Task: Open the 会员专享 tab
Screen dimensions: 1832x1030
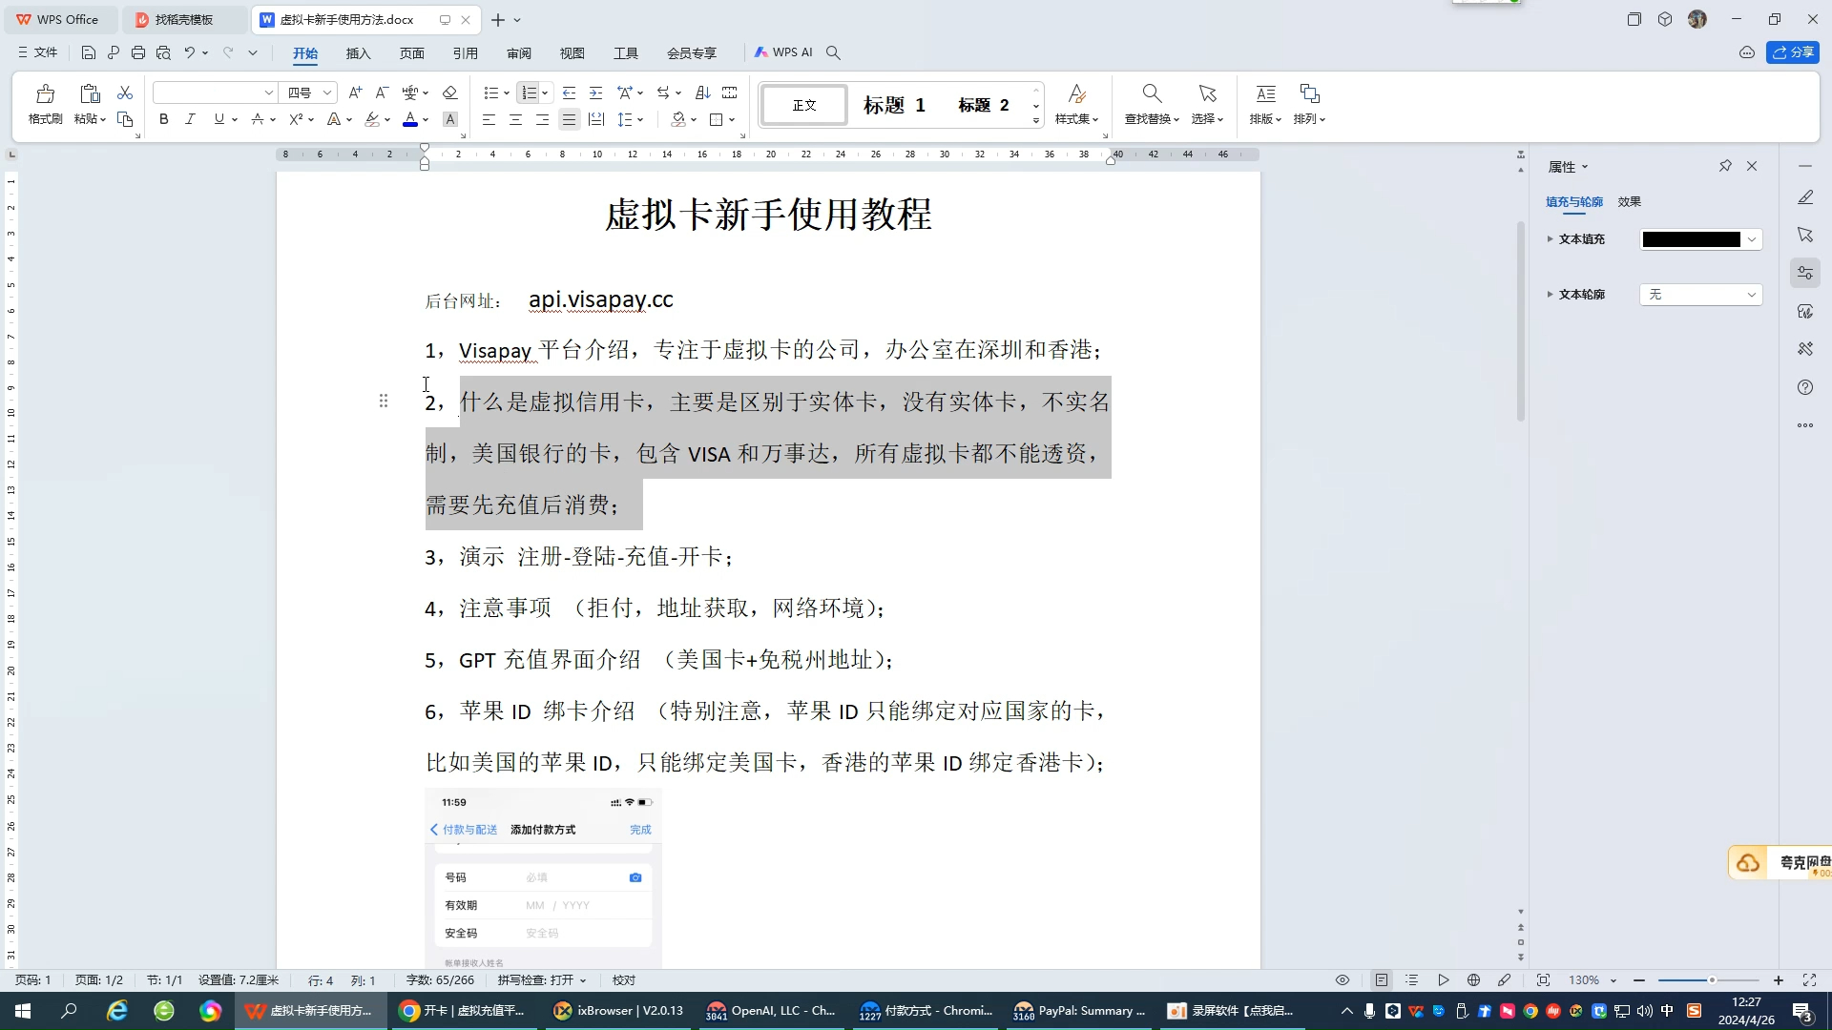Action: (x=692, y=53)
